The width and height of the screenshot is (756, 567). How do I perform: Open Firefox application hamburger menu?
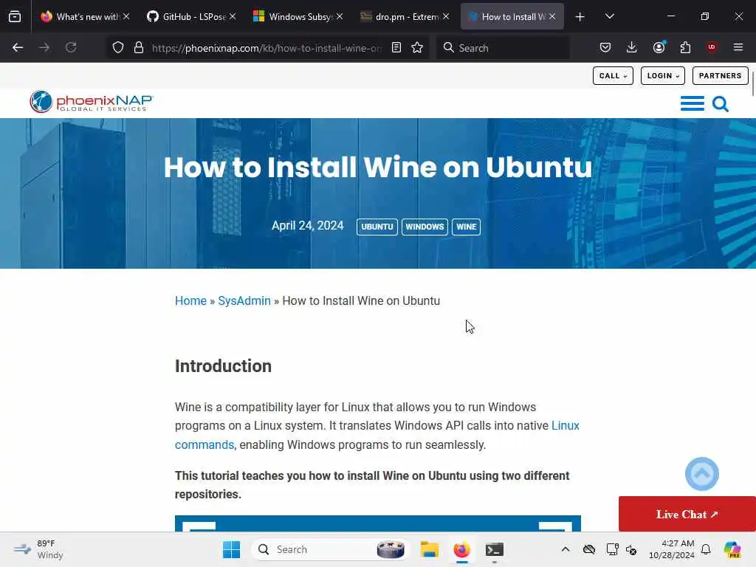738,47
